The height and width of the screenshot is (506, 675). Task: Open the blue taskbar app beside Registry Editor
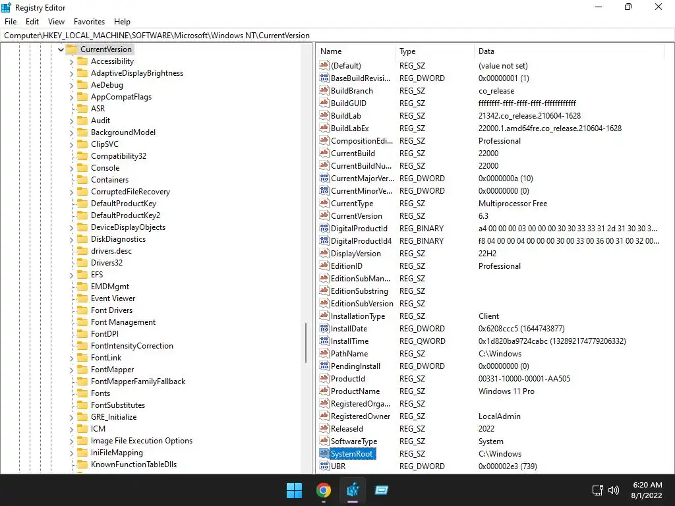[382, 490]
